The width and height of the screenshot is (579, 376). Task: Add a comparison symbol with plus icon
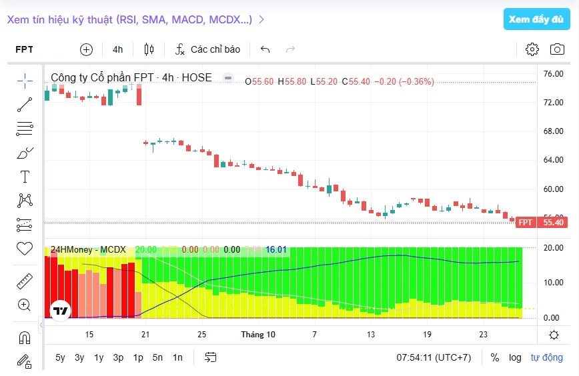coord(87,49)
